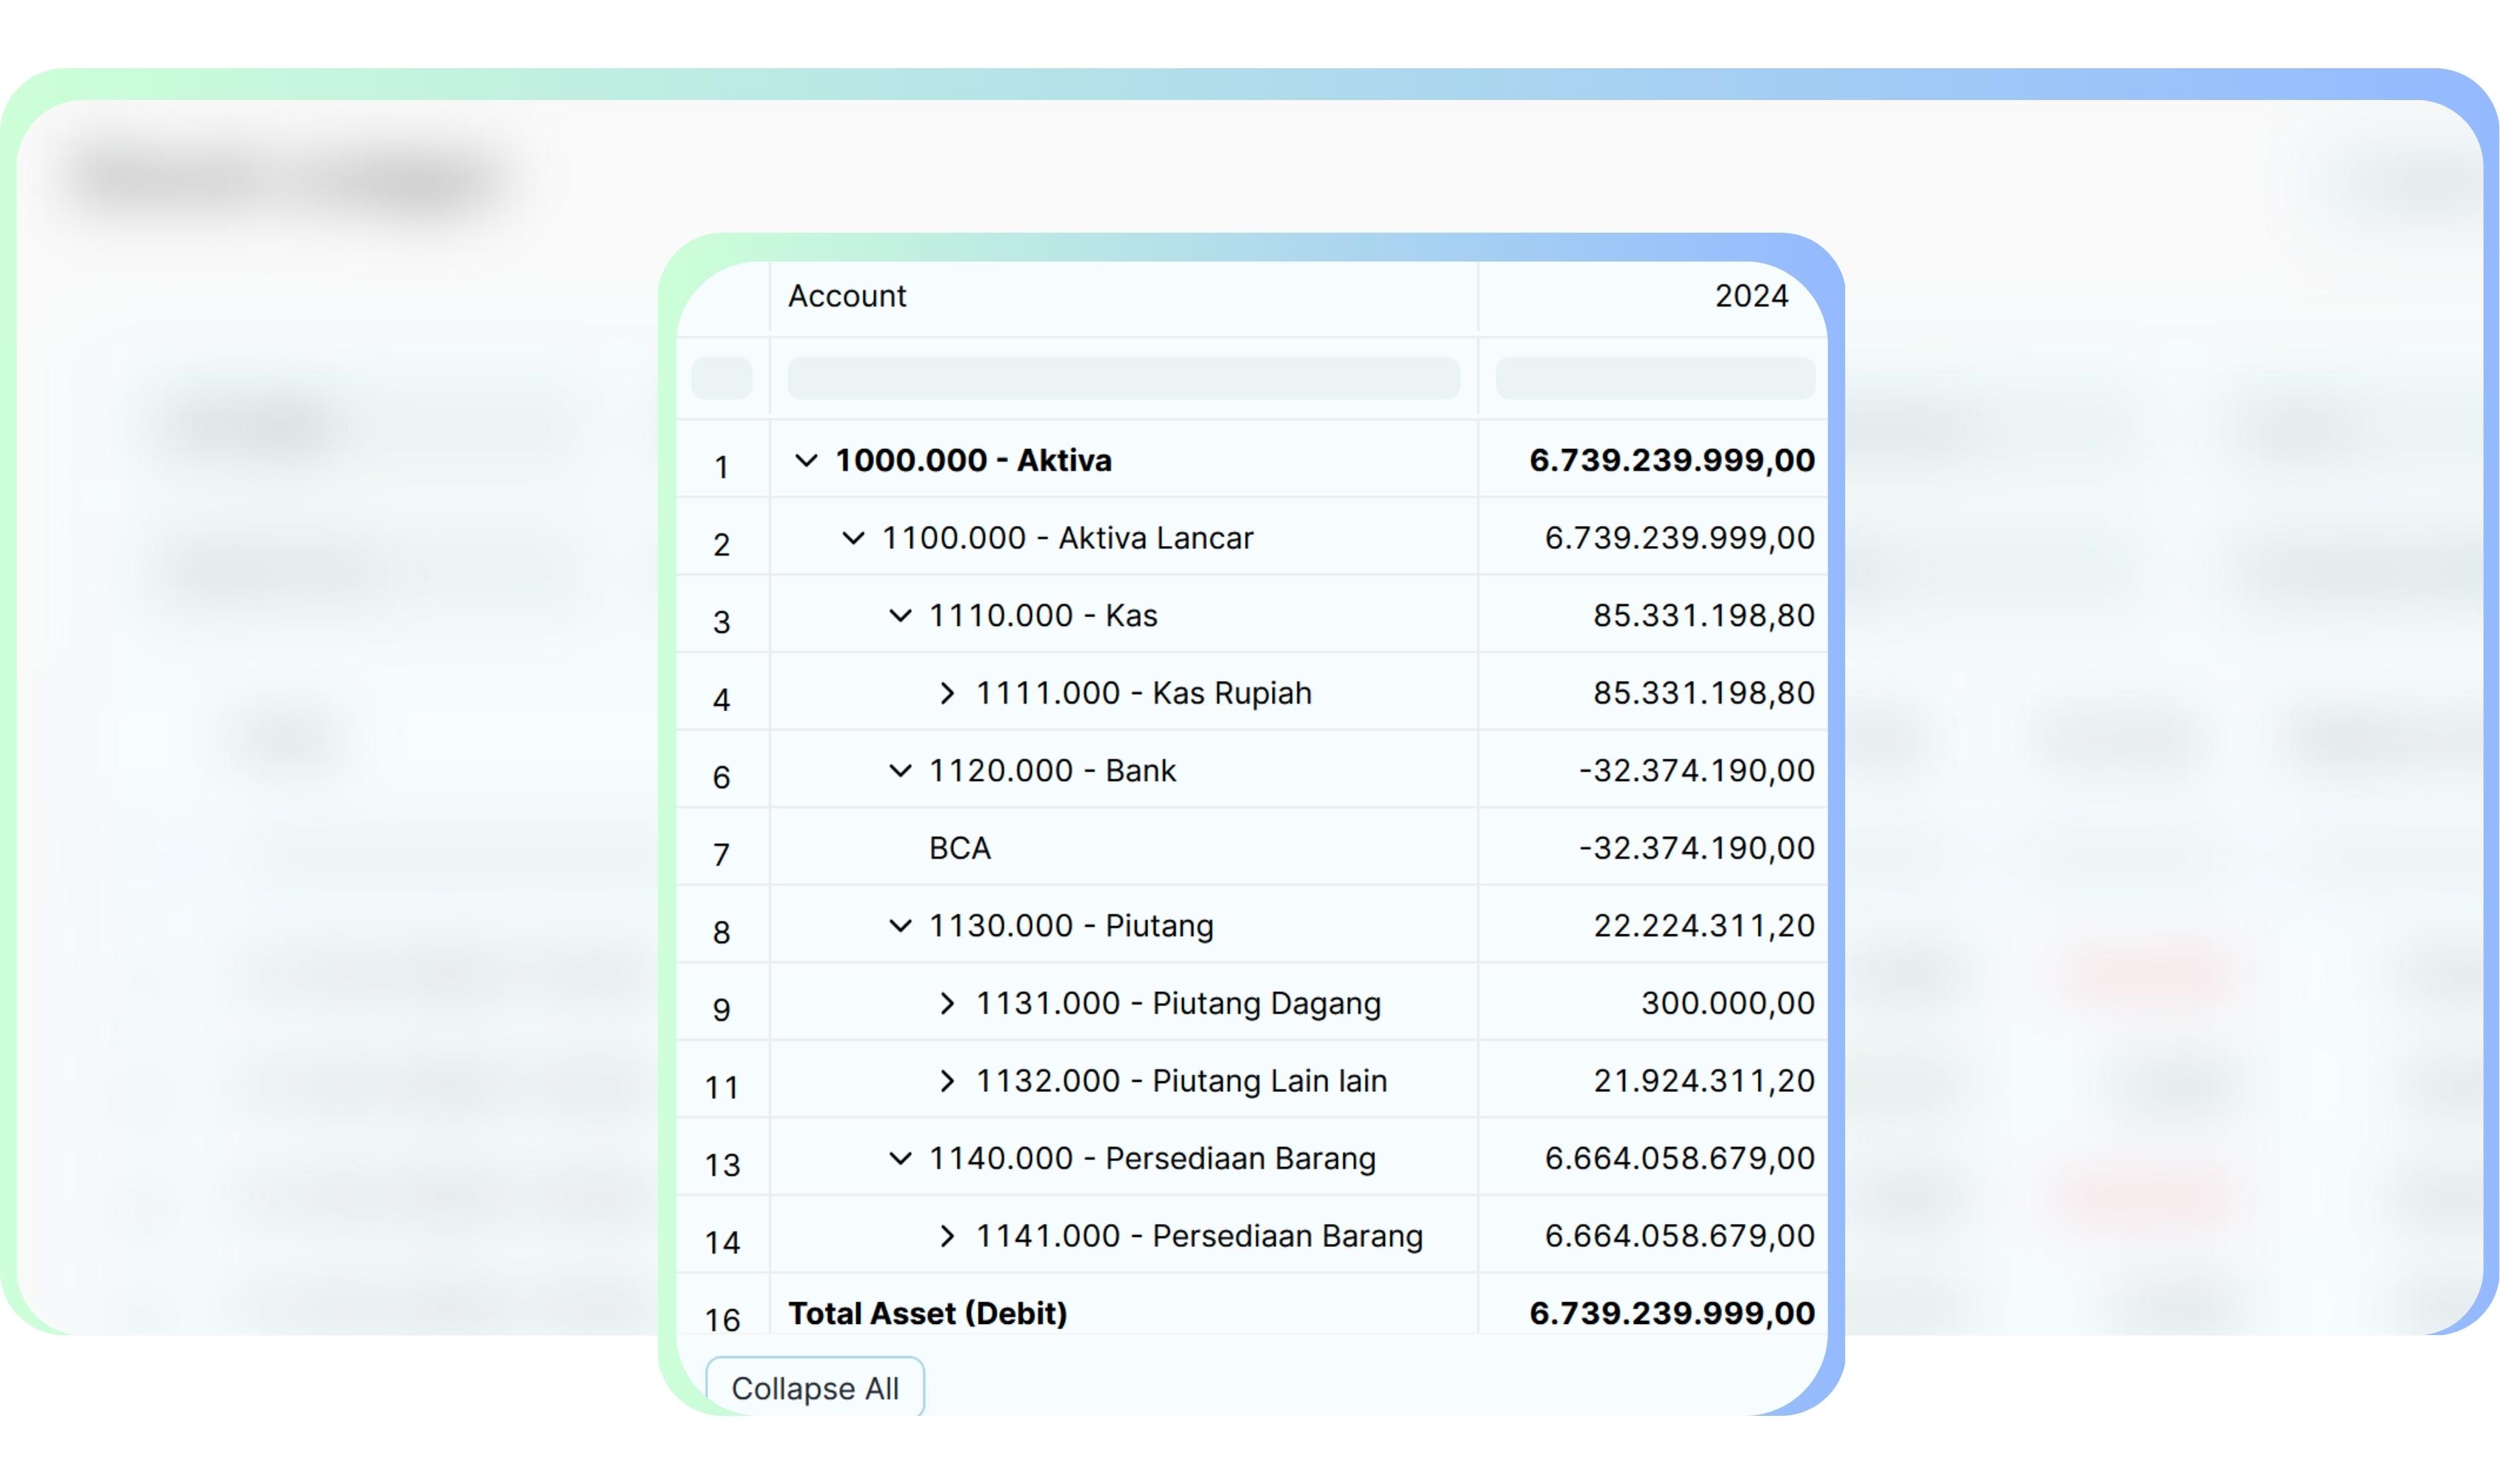Viewport: 2500px width, 1484px height.
Task: Click the Account column filter field
Action: [x=1122, y=379]
